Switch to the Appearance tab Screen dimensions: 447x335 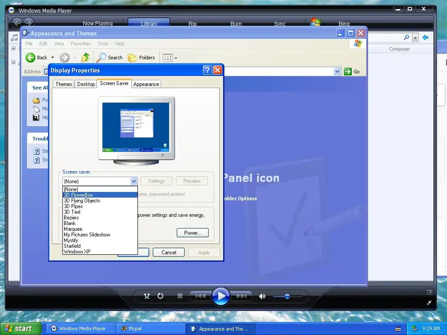click(x=146, y=84)
